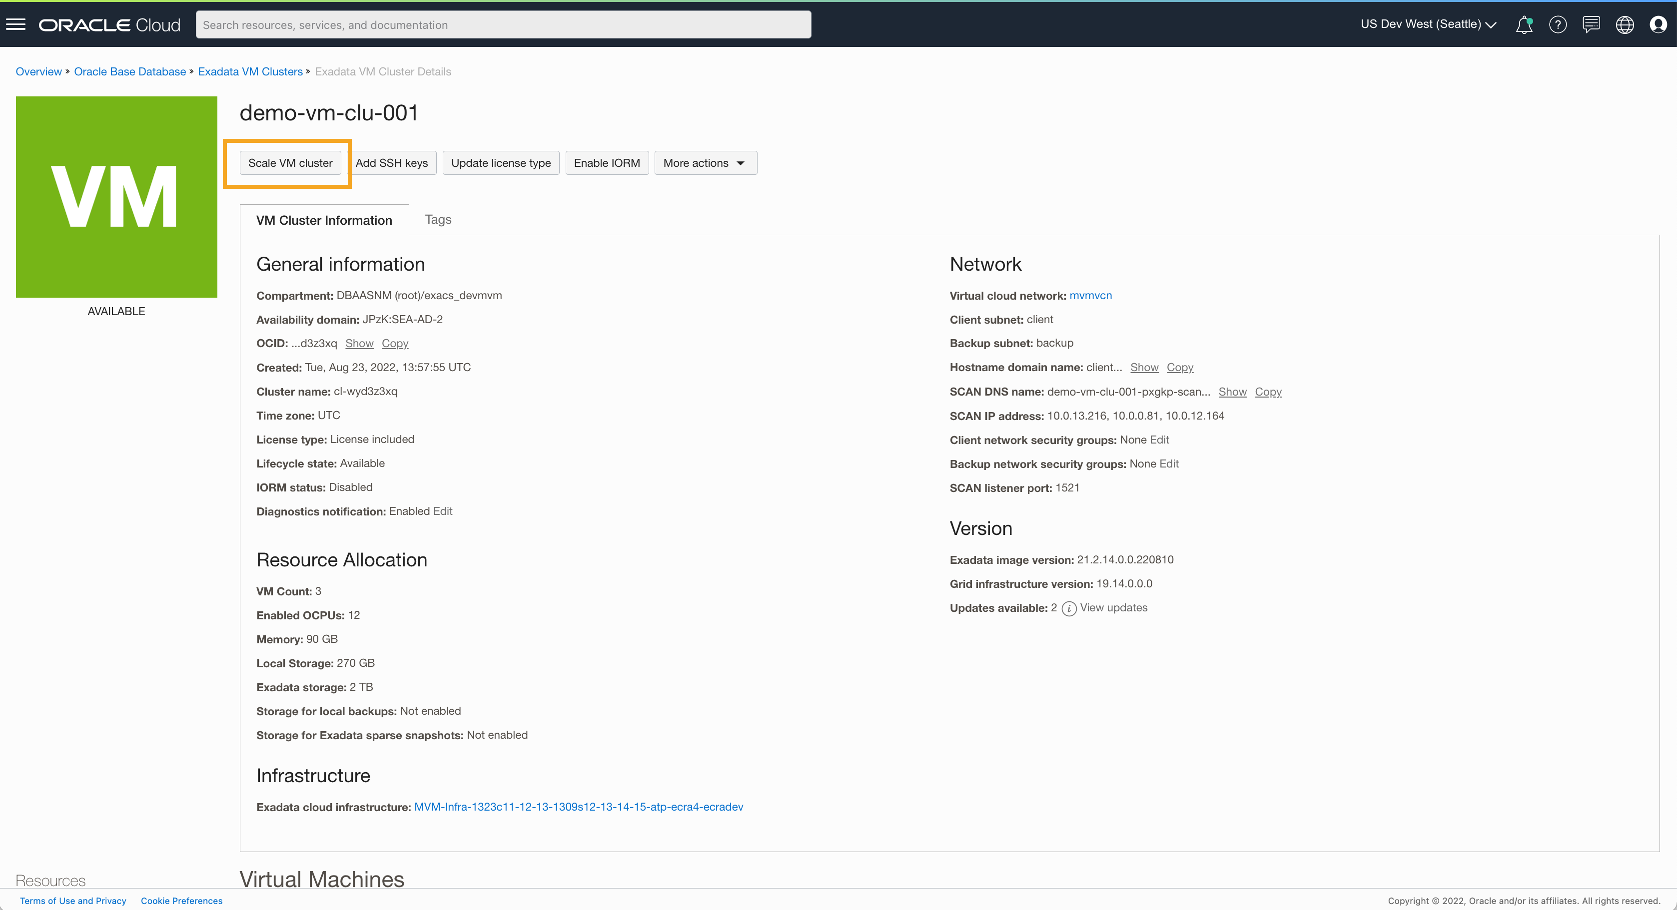Open the mvmvcn virtual cloud network link
This screenshot has width=1677, height=910.
(1090, 295)
